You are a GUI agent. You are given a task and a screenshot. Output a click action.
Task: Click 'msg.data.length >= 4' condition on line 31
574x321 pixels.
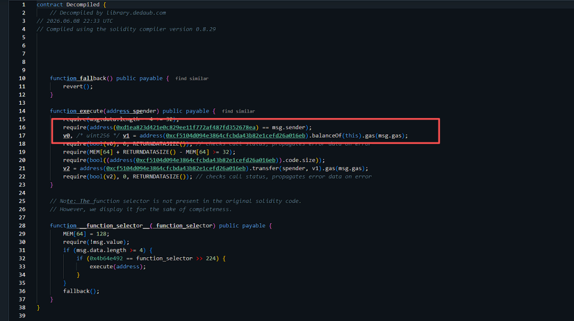109,250
